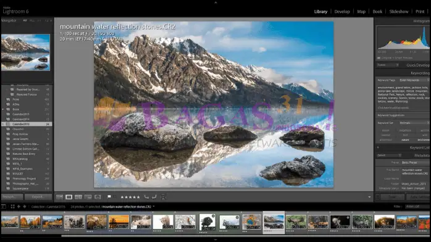
Task: Toggle Original + Smart Preview checkbox
Action: click(x=379, y=58)
